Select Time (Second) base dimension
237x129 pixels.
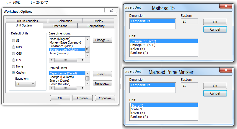point(67,53)
